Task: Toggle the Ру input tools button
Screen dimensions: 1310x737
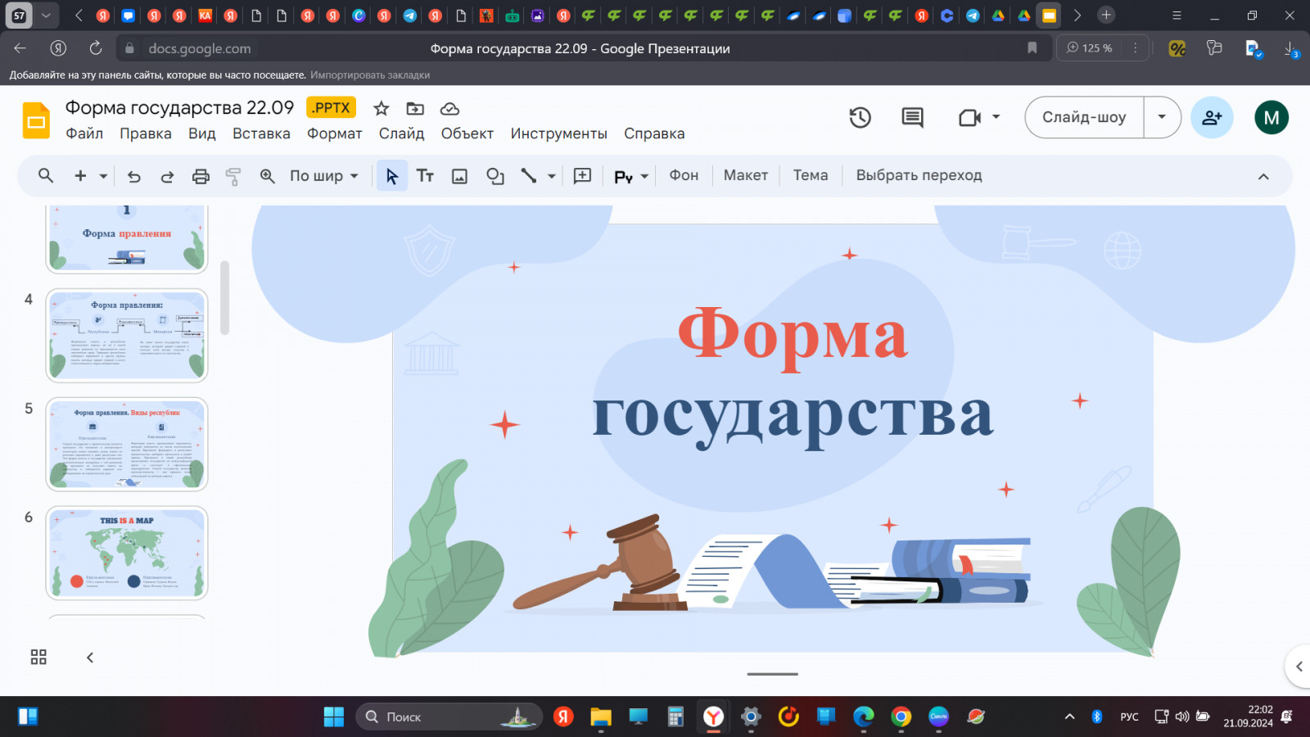Action: tap(623, 176)
